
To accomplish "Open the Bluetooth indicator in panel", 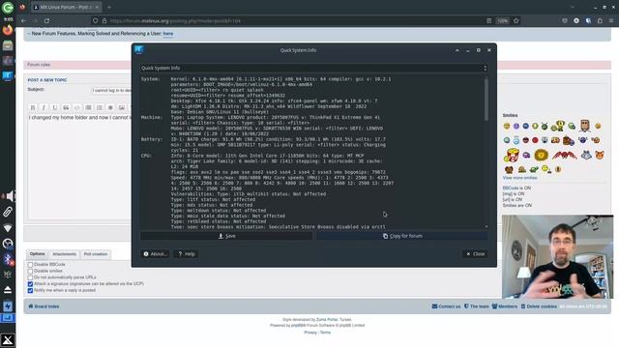I will pyautogui.click(x=8, y=259).
